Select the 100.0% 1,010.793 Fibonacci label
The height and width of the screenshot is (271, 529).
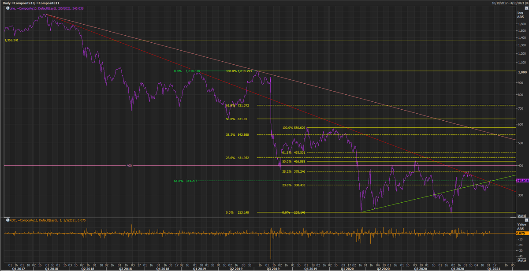click(238, 71)
